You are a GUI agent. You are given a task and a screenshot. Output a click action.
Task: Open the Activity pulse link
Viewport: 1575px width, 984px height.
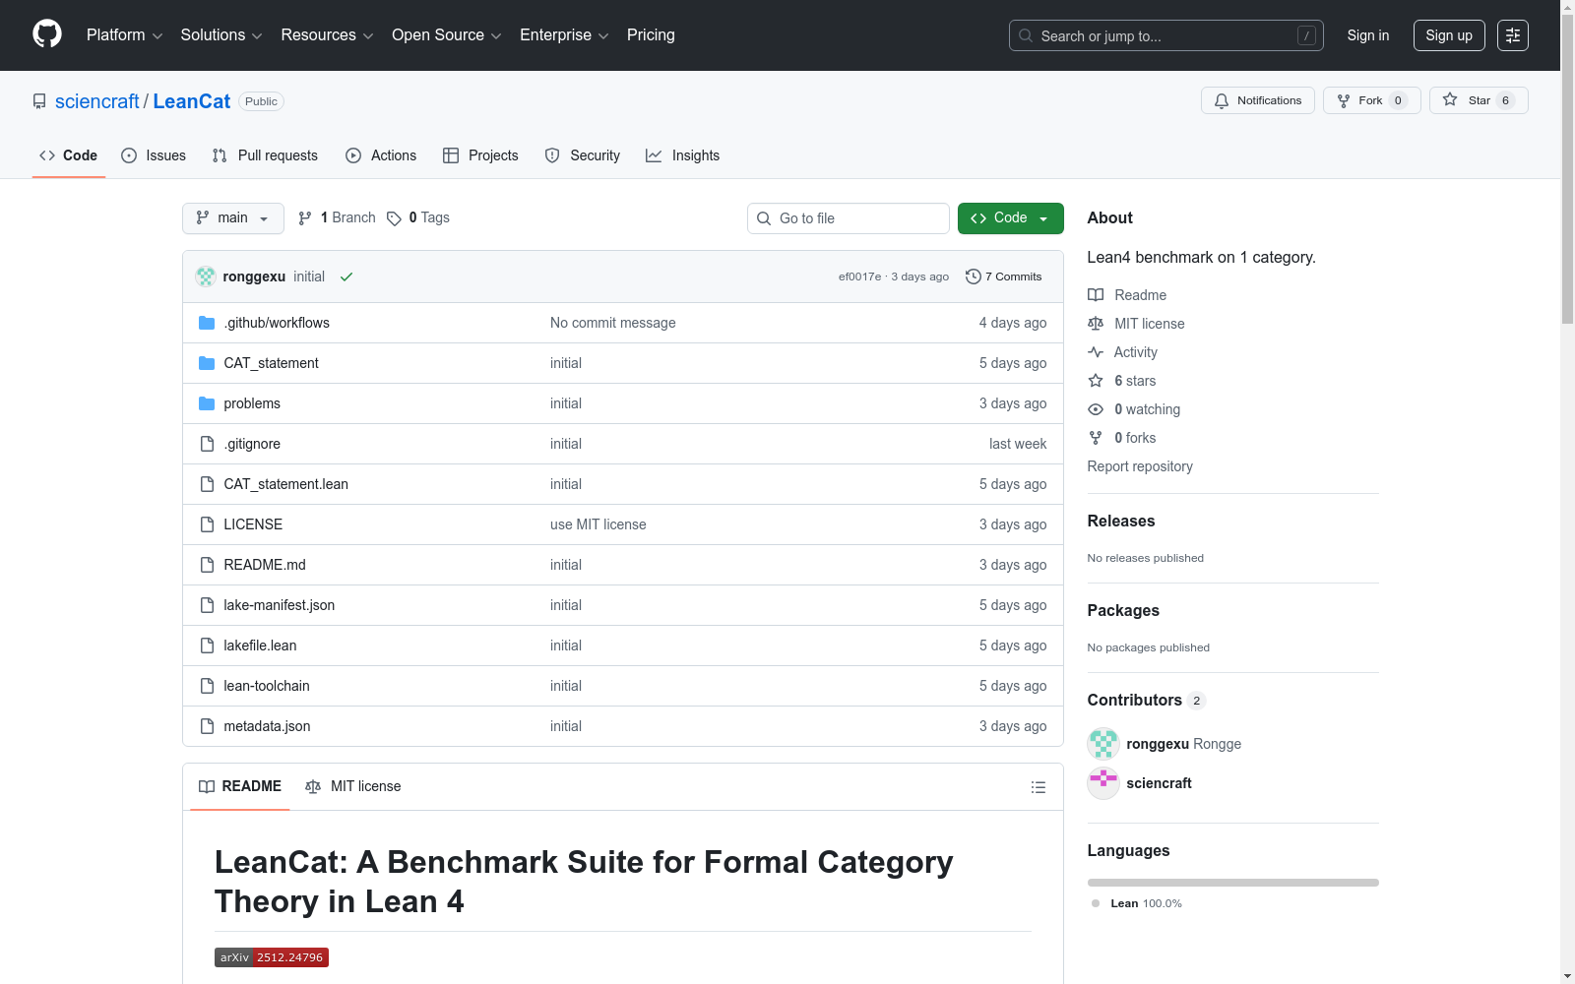coord(1123,352)
